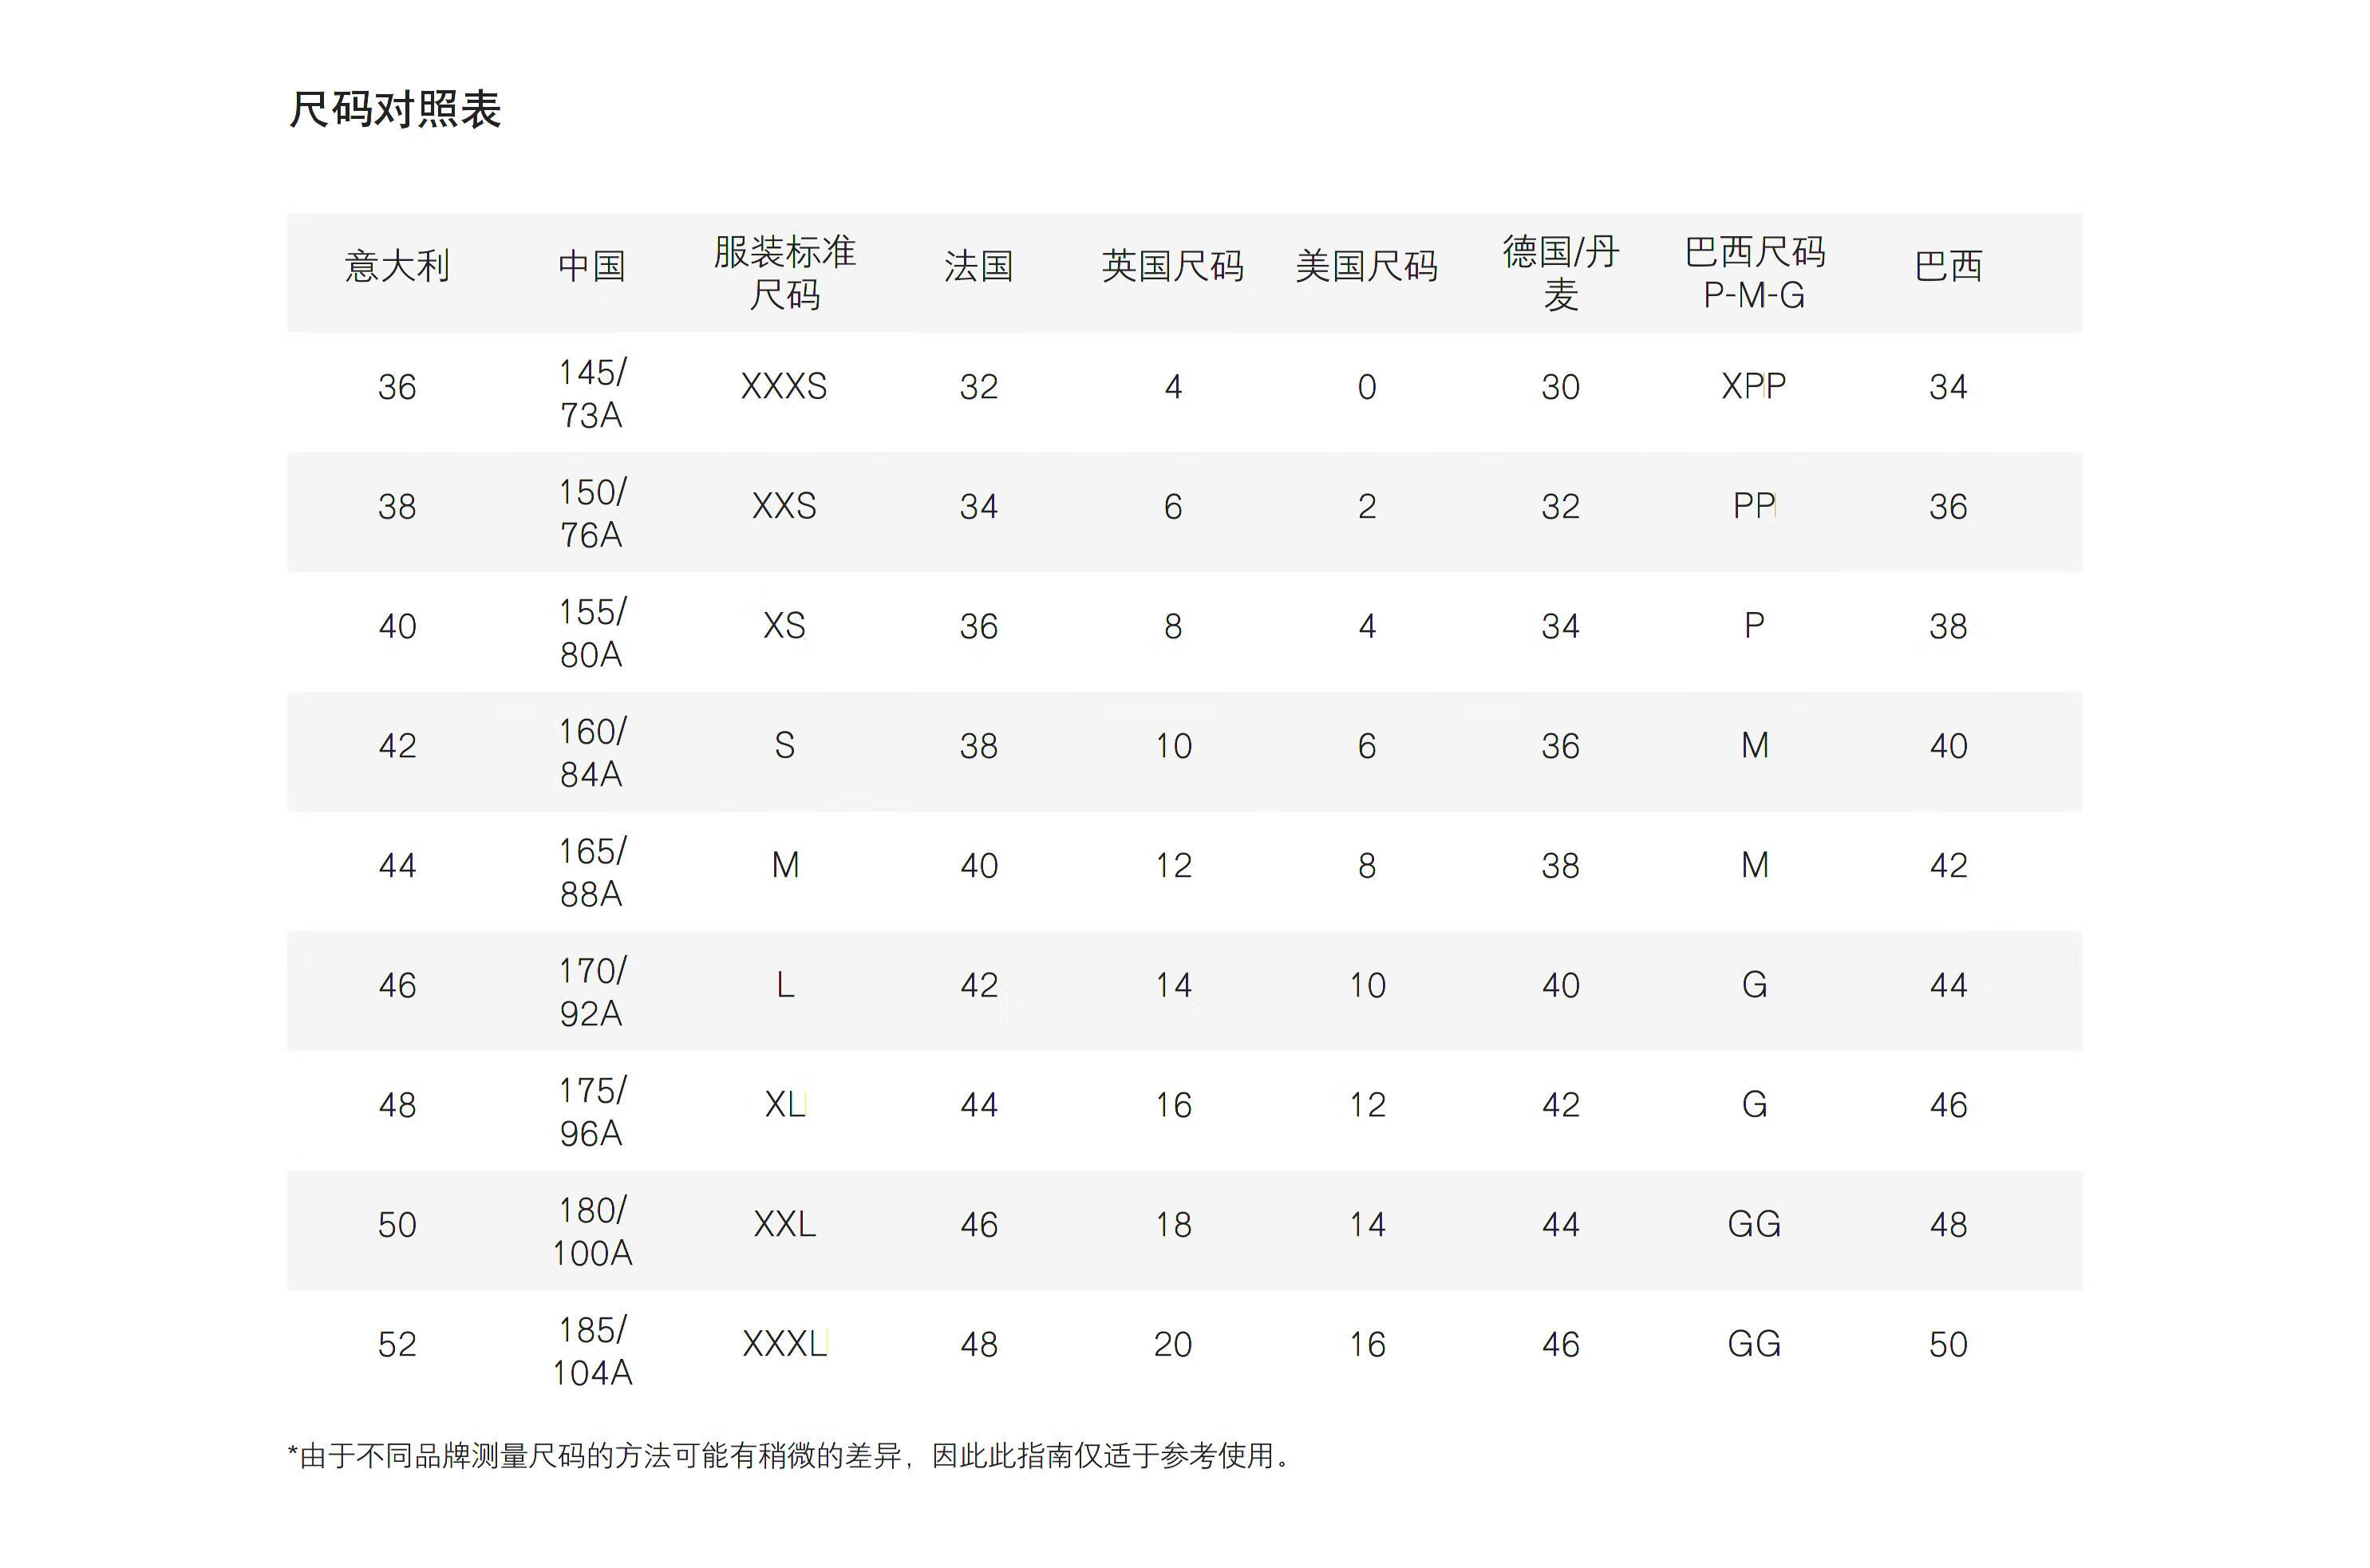The image size is (2370, 1568).
Task: Click the 英国尺码 column header
Action: tap(1173, 266)
